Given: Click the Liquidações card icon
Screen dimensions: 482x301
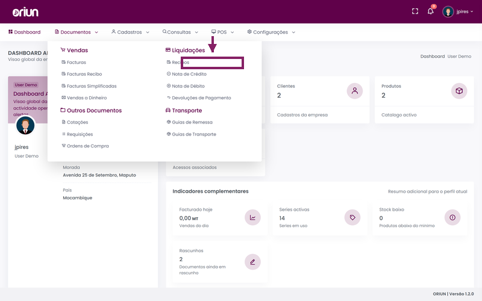Looking at the screenshot, I should coord(168,50).
